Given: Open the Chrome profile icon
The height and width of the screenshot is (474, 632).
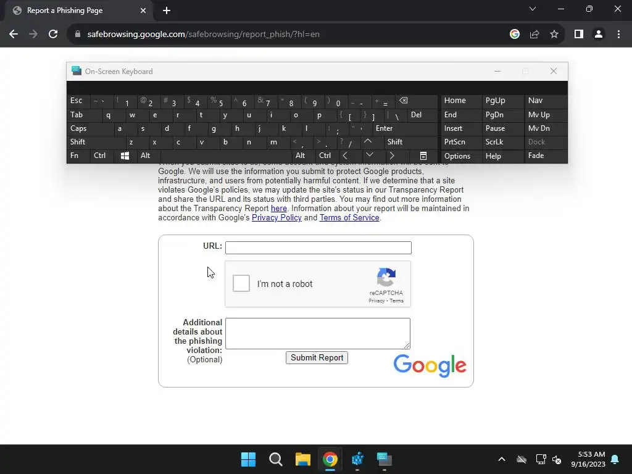Looking at the screenshot, I should pyautogui.click(x=599, y=35).
